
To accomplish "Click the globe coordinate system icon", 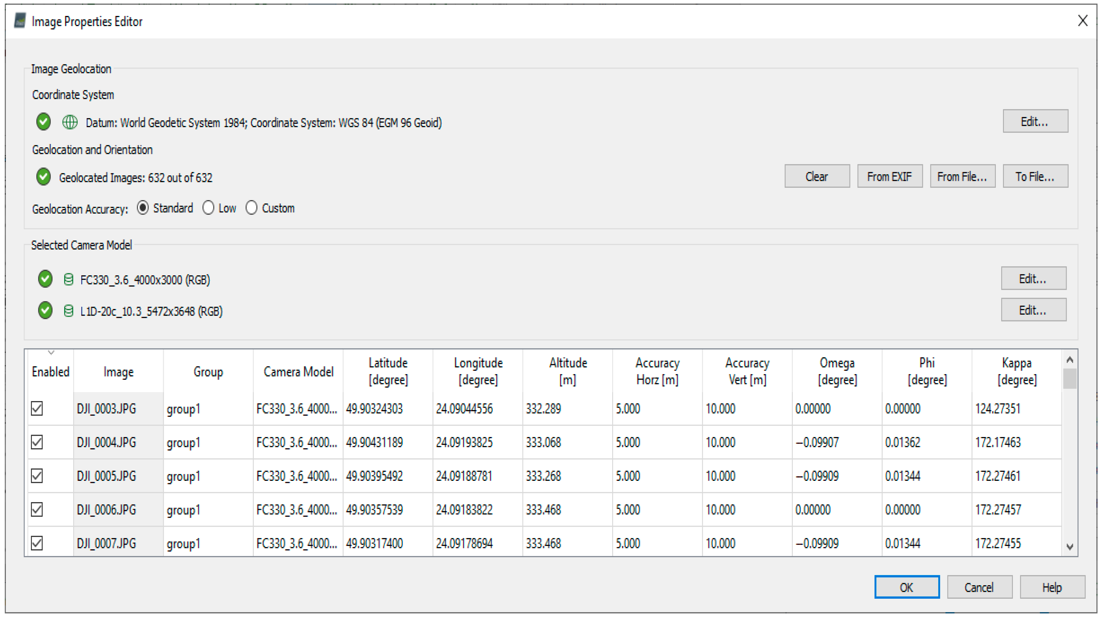I will point(70,122).
